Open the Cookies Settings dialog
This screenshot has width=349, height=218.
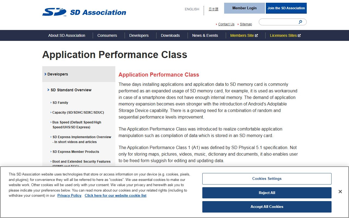coord(267,179)
